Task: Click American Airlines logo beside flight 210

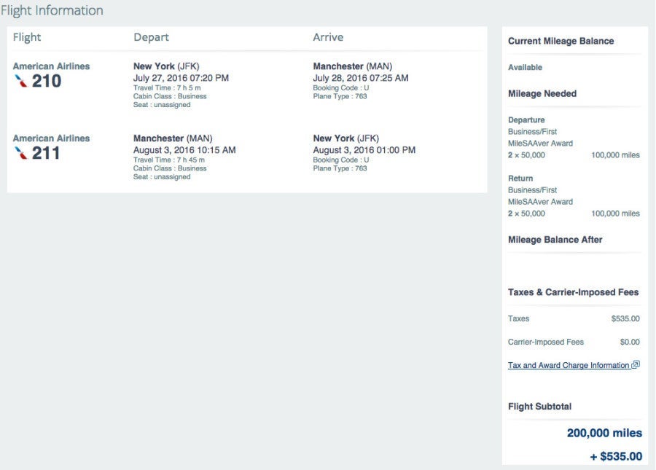Action: (21, 81)
